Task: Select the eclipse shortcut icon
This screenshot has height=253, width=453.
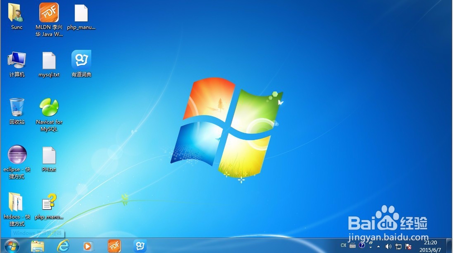Action: 17,162
